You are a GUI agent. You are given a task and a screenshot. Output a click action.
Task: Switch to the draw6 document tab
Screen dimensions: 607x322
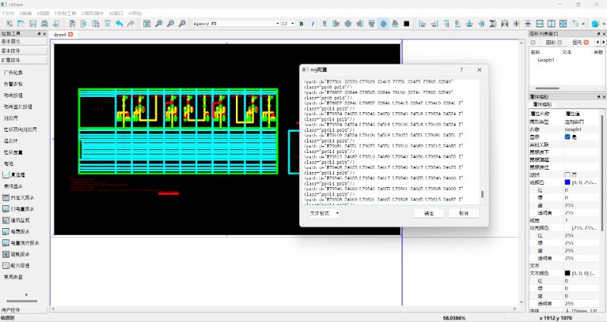point(61,35)
